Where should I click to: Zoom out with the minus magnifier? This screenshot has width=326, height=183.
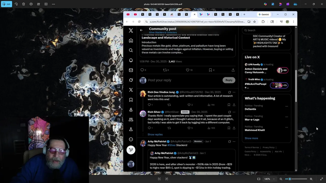[281, 179]
